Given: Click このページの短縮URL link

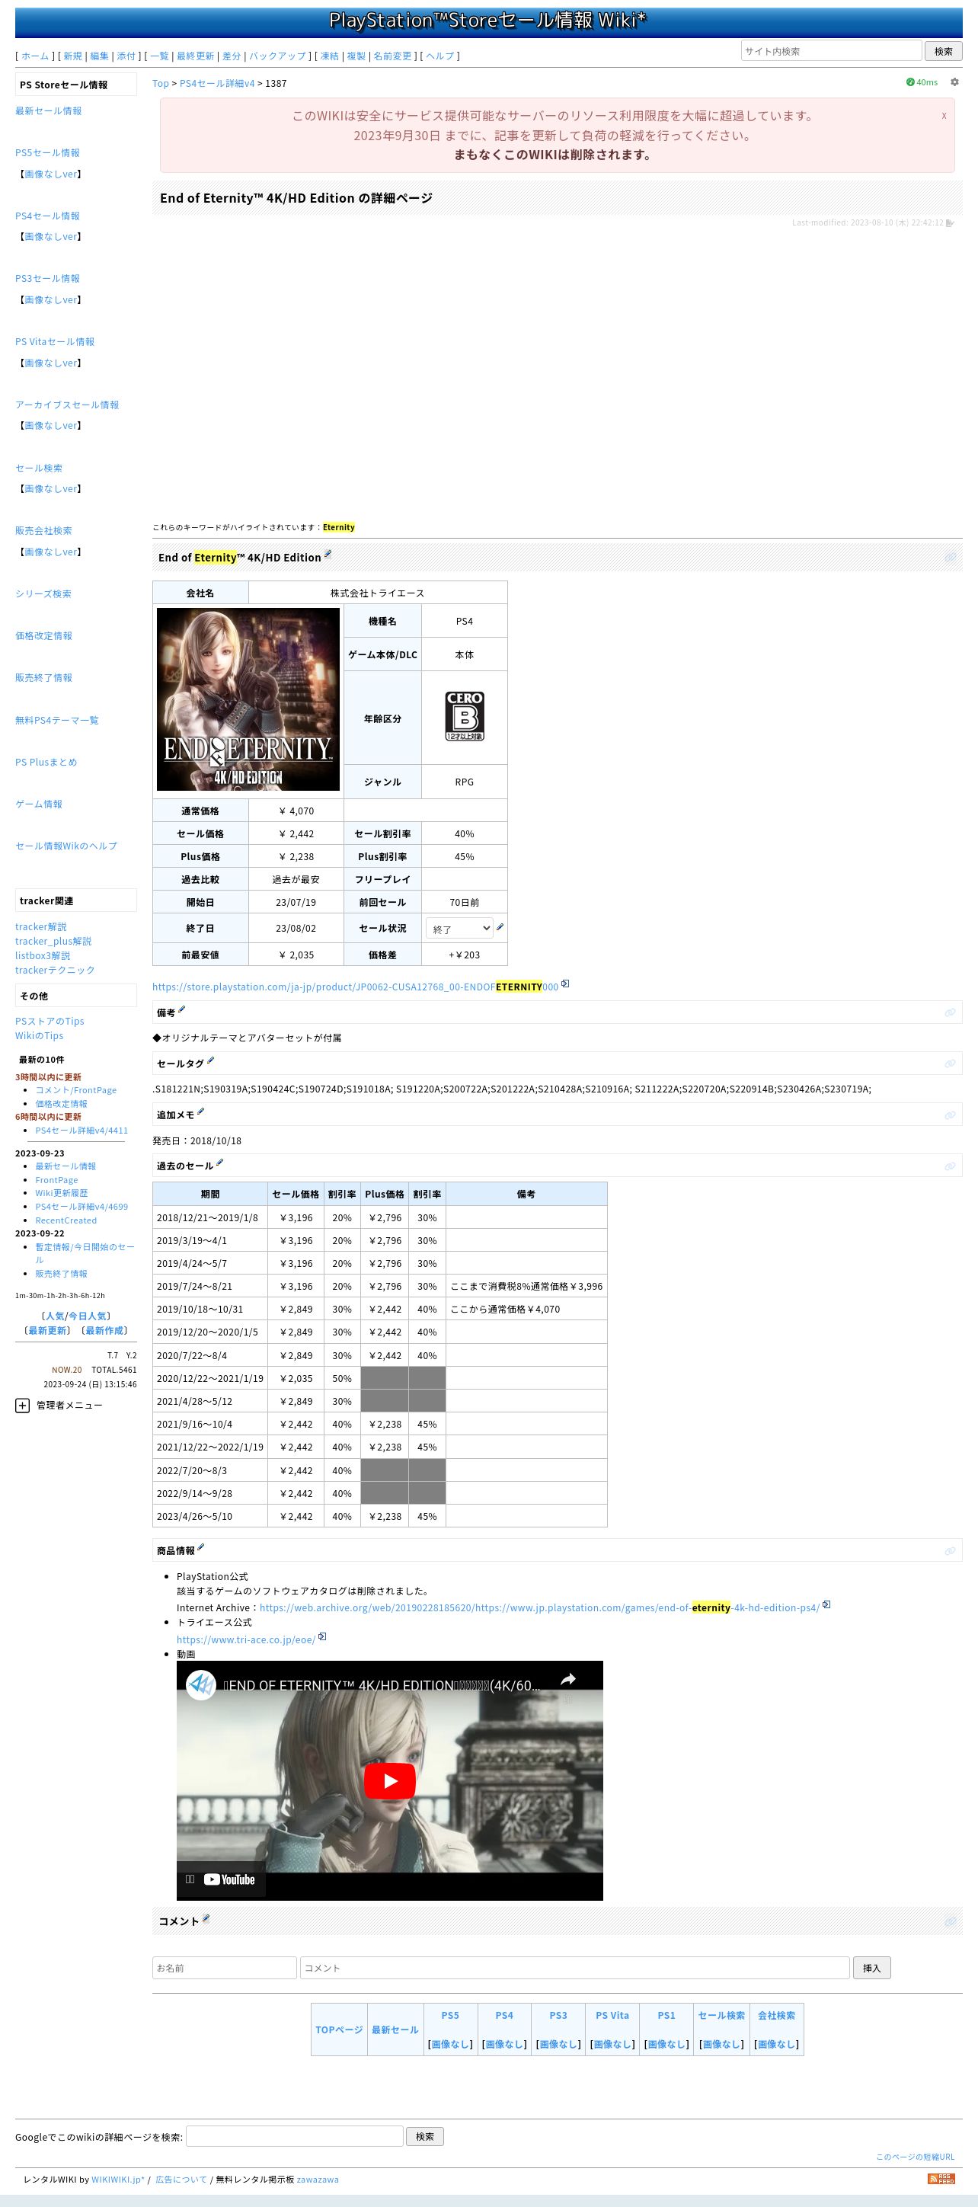Looking at the screenshot, I should click(915, 2157).
